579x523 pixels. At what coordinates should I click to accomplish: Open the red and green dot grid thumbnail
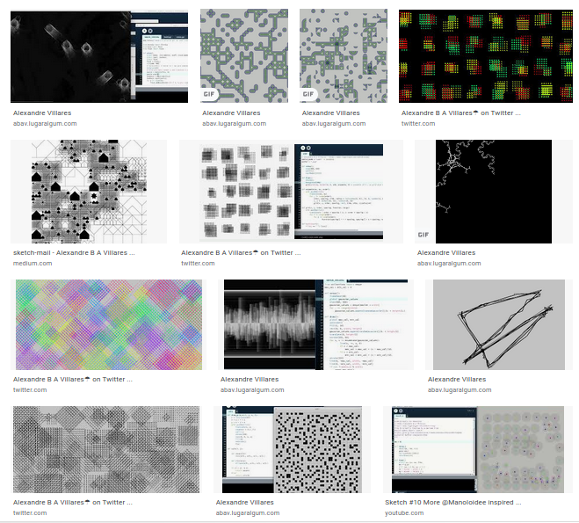[486, 55]
